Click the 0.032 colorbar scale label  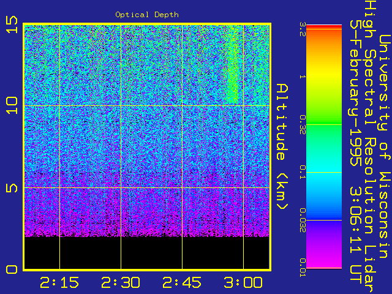pos(303,220)
